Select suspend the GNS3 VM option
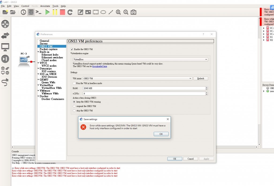 (x=74, y=106)
